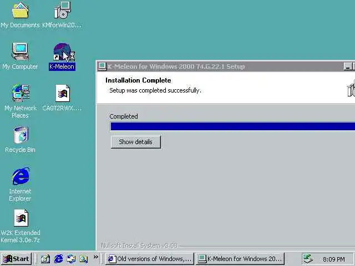Viewport: 355px width, 266px height.
Task: Click the magnifier quick launch icon
Action: [x=84, y=259]
